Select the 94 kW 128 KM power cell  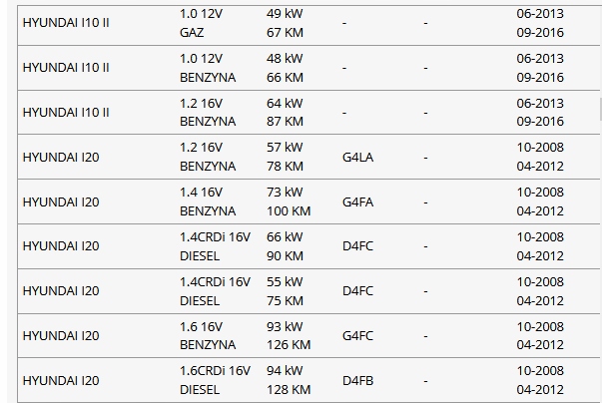288,381
